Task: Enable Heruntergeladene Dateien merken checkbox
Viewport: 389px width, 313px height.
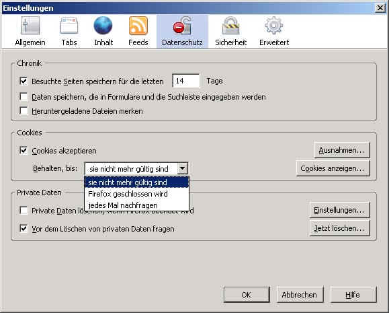Action: (x=24, y=110)
